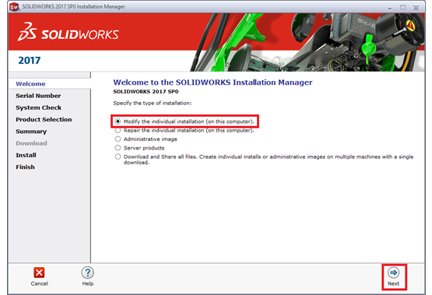Click the 'SOLIDWORKS 2017 SP0' version text
Viewport: 432px width, 295px height.
tap(146, 91)
